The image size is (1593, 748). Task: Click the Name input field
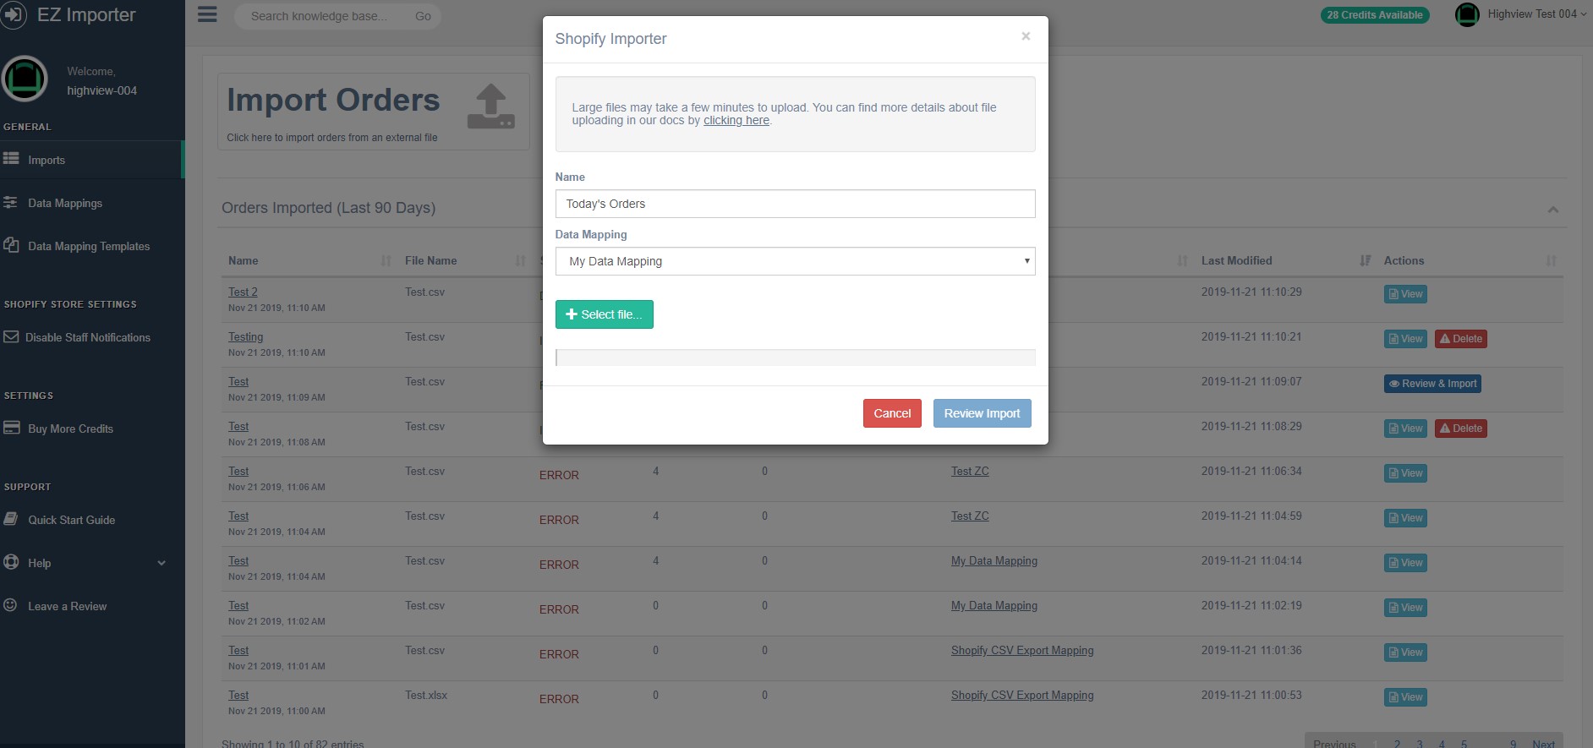point(795,204)
